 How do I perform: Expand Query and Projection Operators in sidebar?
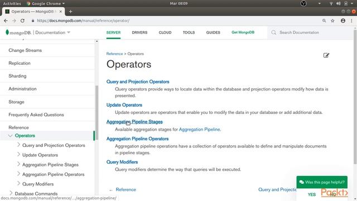[x=18, y=145]
